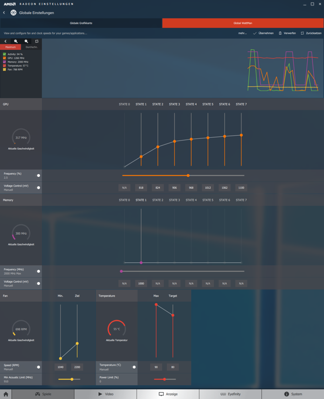This screenshot has width=324, height=399.
Task: Click the GPU voltage field showing 1100
Action: pyautogui.click(x=241, y=188)
